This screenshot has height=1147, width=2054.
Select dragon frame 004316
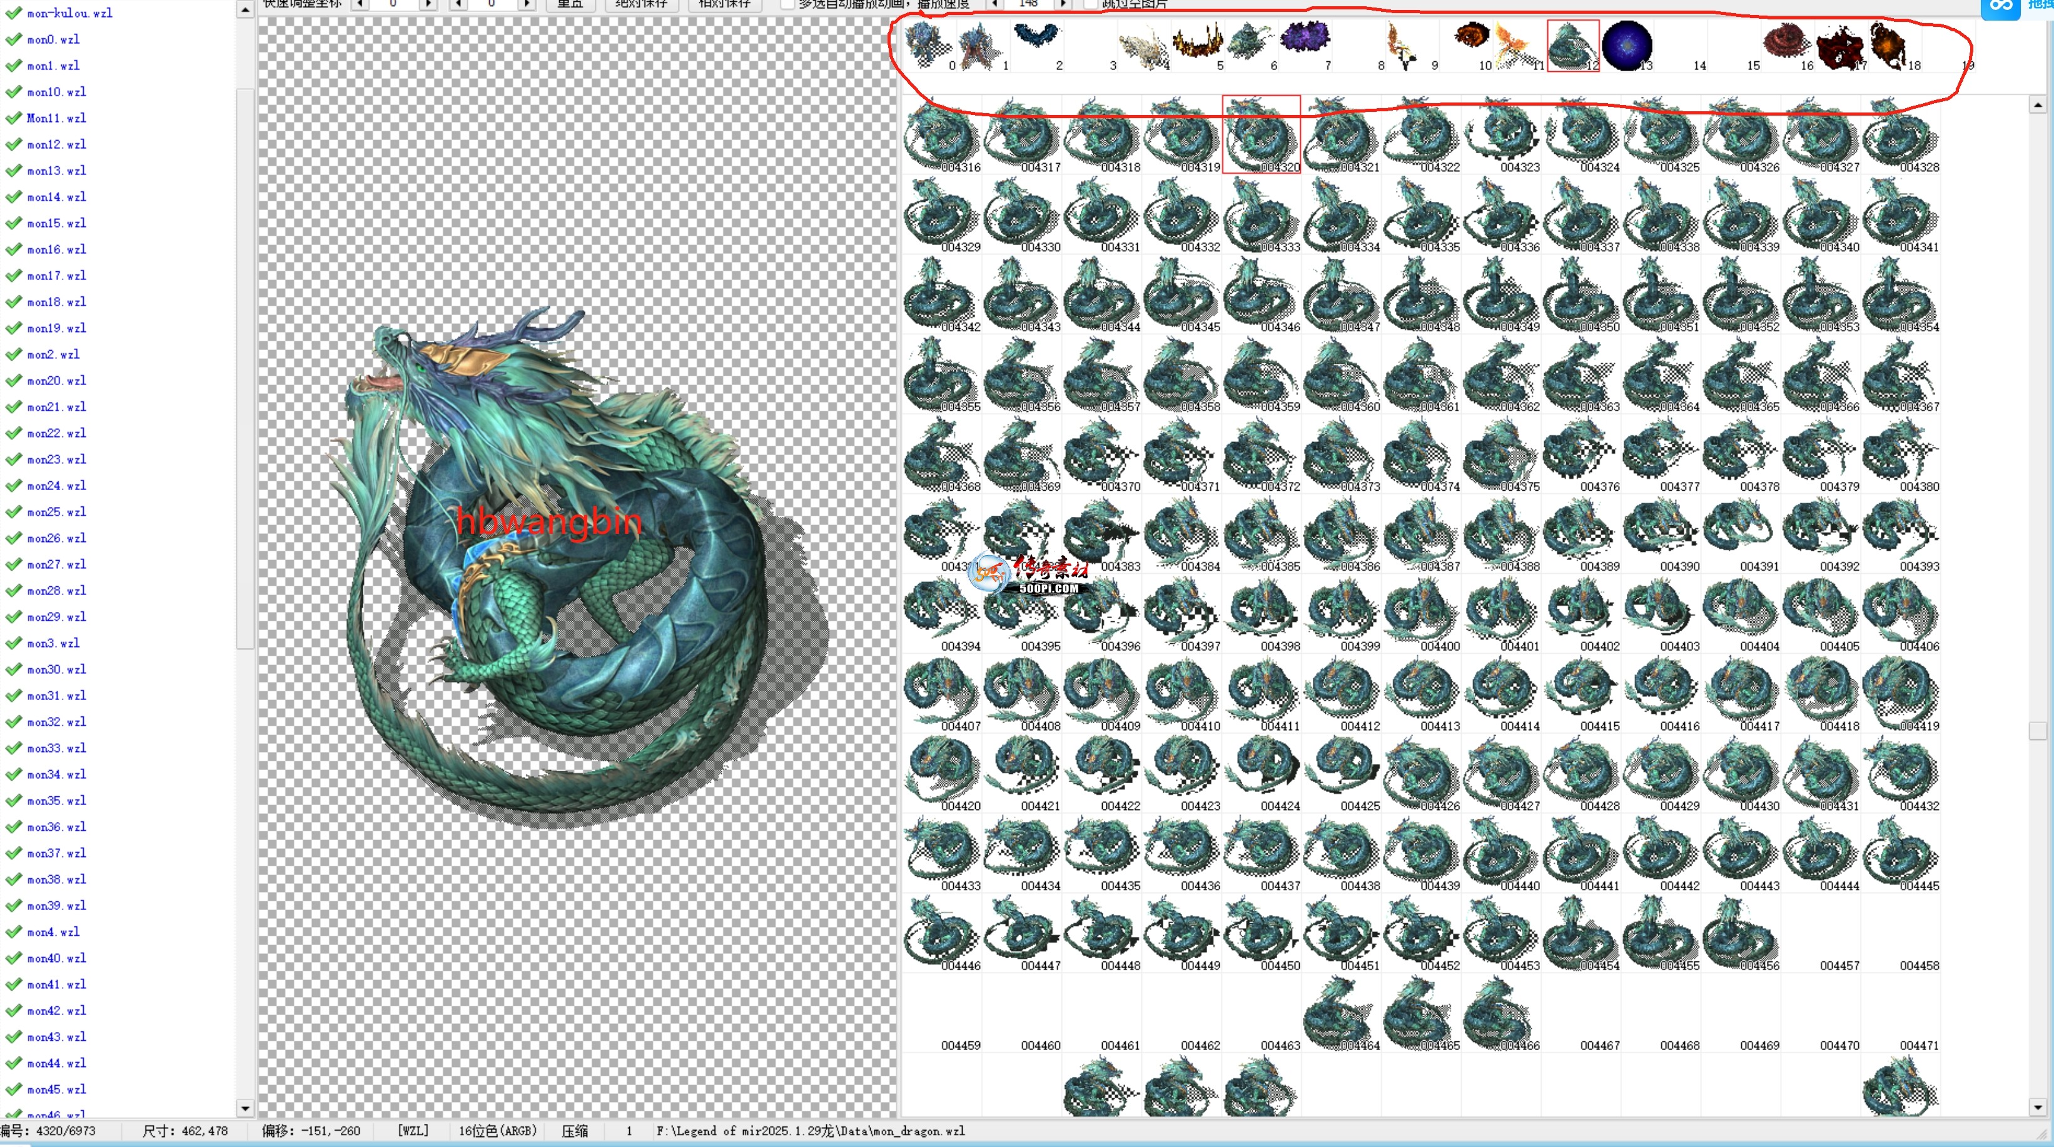(x=943, y=135)
